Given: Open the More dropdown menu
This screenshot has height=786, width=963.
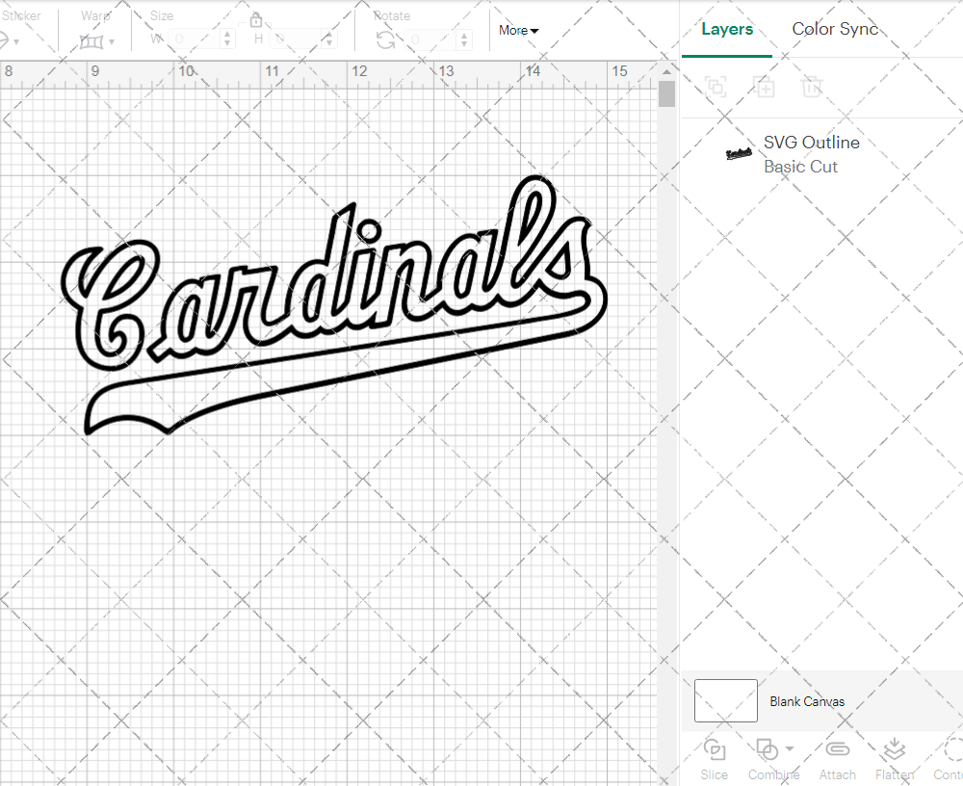Looking at the screenshot, I should 518,31.
